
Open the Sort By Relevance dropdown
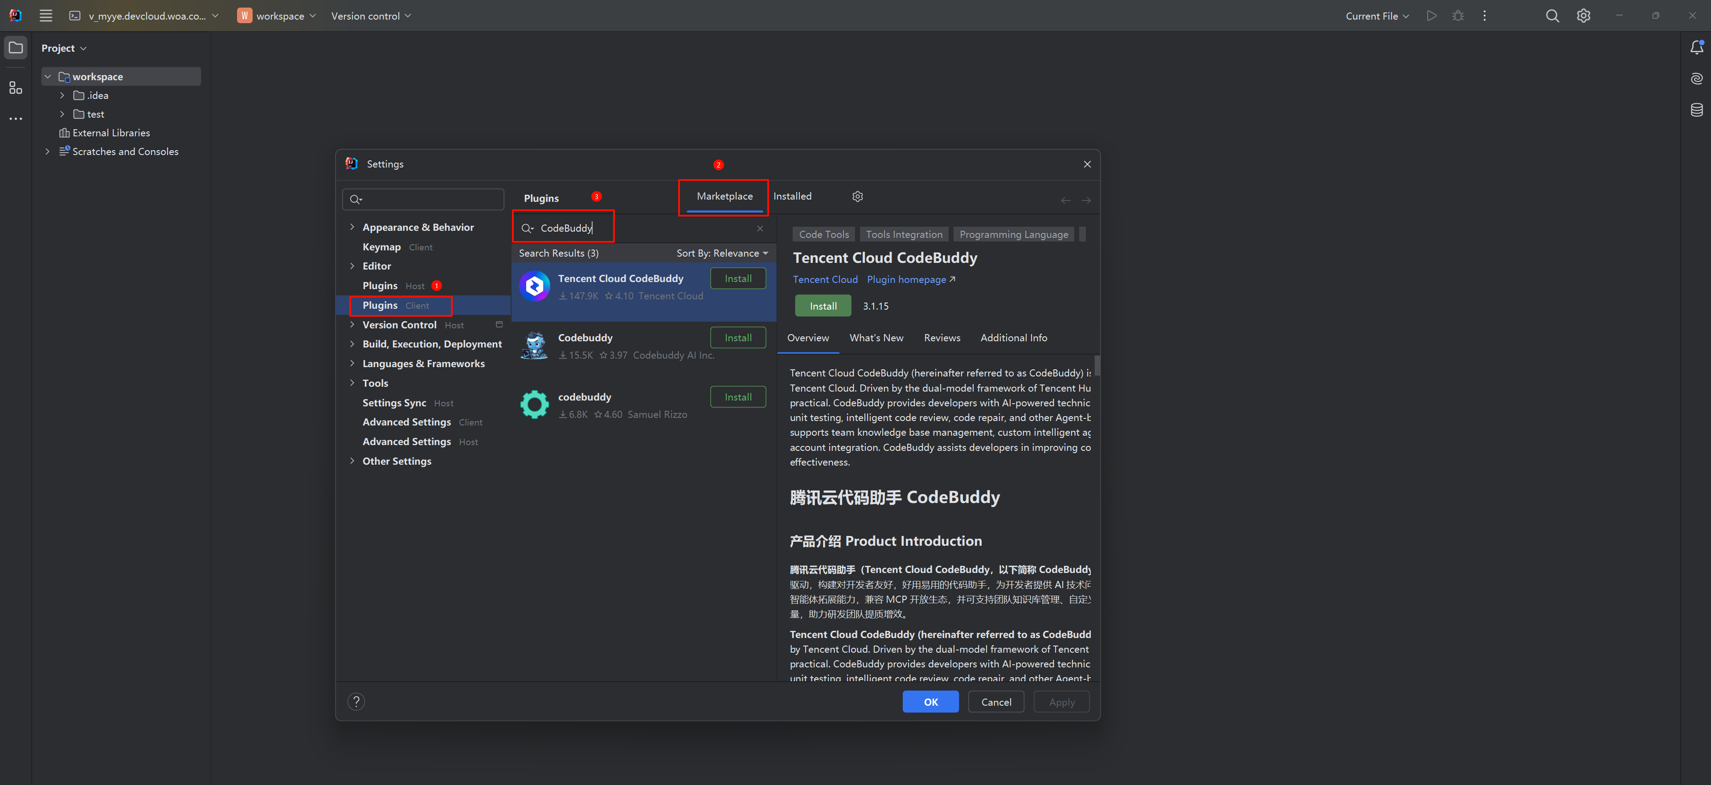(722, 253)
